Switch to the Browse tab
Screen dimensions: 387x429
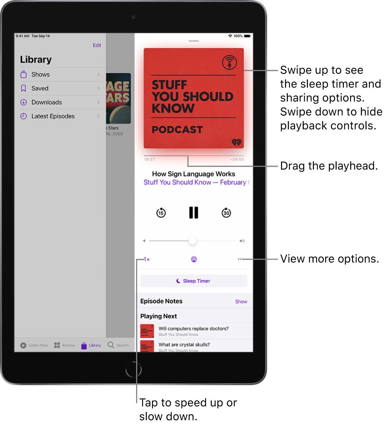[x=65, y=345]
